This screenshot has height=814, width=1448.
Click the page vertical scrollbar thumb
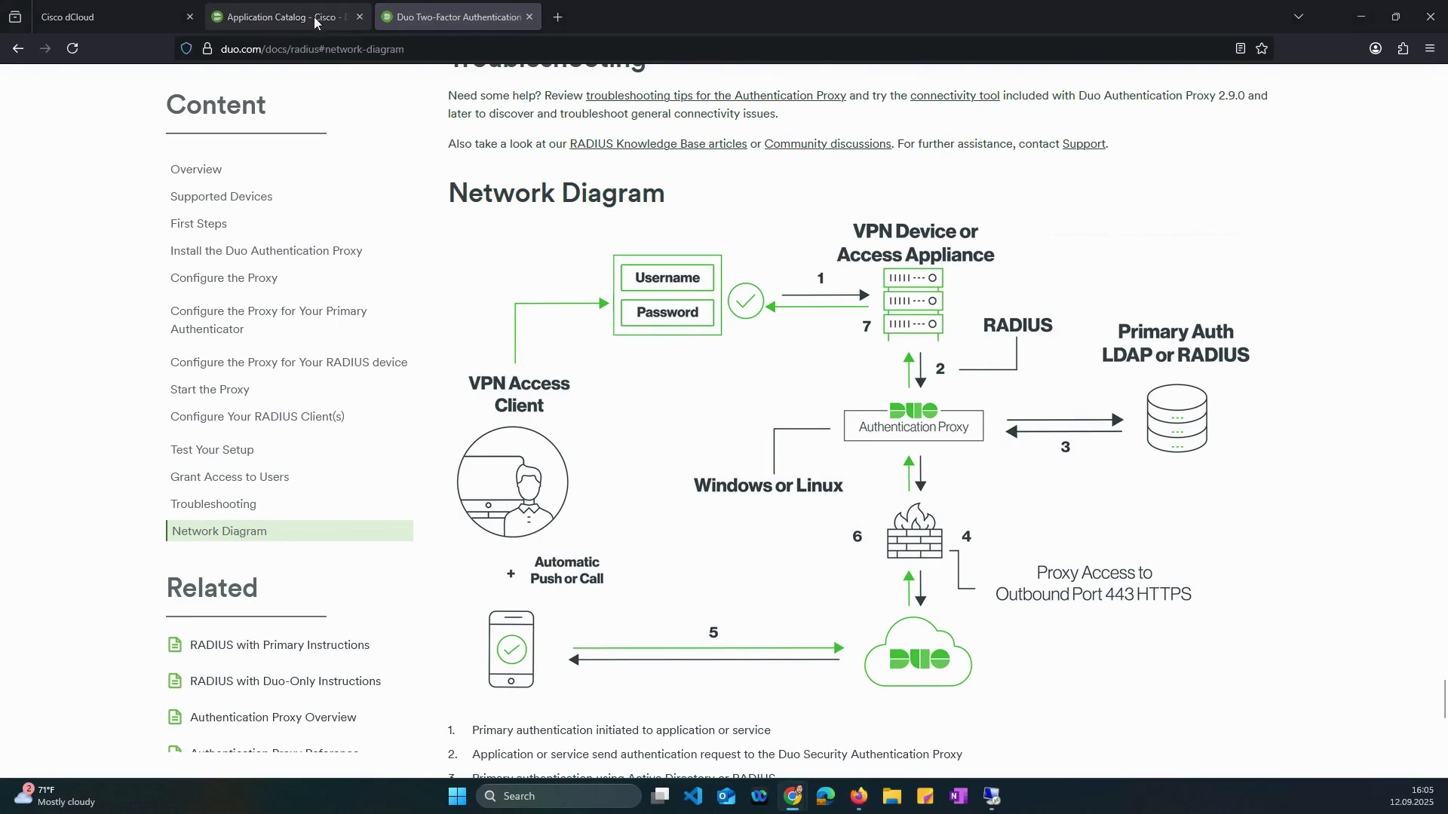coord(1444,699)
